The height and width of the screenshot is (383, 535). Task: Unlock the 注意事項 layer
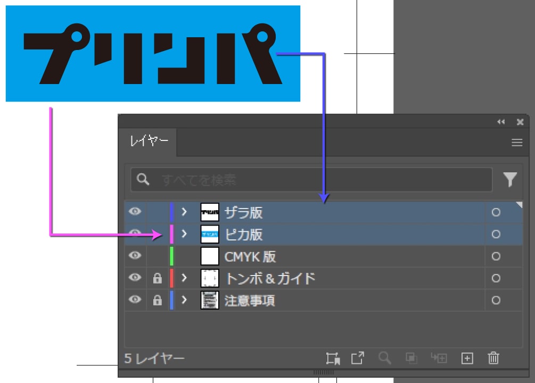pyautogui.click(x=157, y=301)
